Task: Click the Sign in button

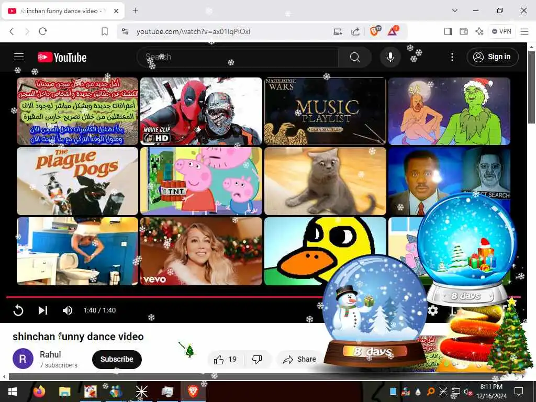Action: tap(492, 57)
